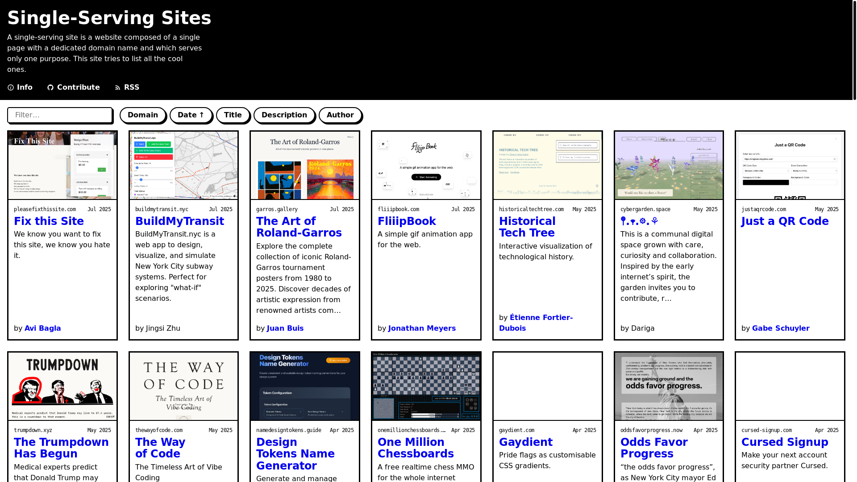The height and width of the screenshot is (482, 857).
Task: Click the trumpdown.xyz domain text
Action: (33, 430)
